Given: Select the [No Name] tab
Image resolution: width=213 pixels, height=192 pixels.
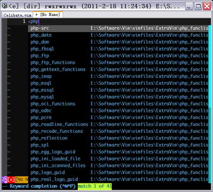Looking at the screenshot, I should click(x=48, y=15).
